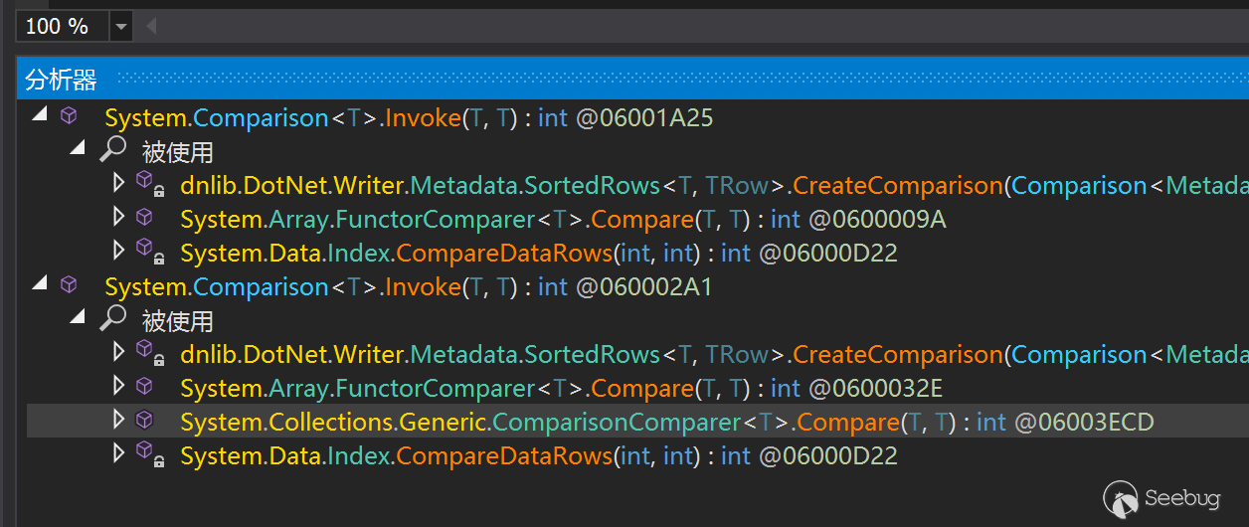Click the 100 % zoom input field

click(62, 27)
